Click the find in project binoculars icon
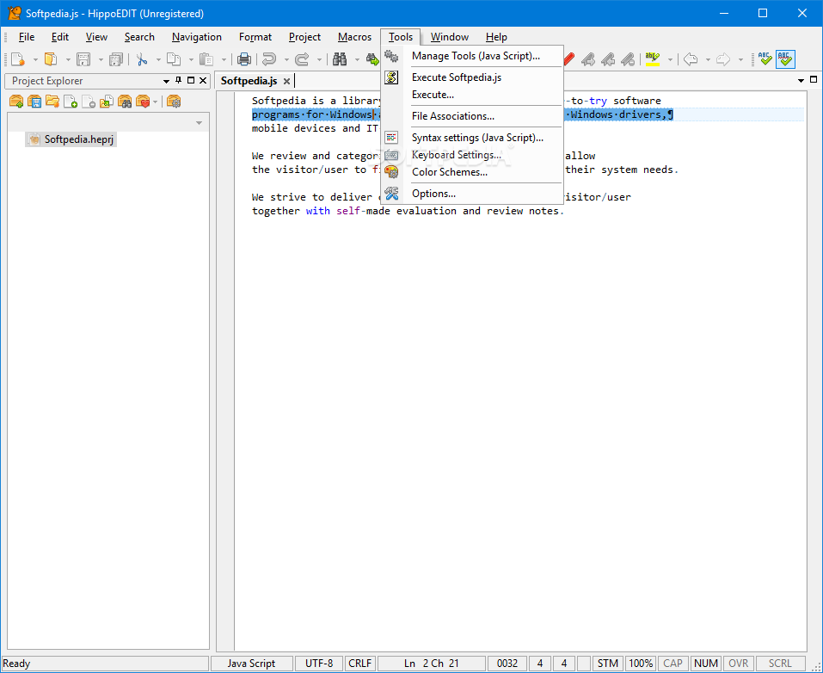 coord(125,101)
